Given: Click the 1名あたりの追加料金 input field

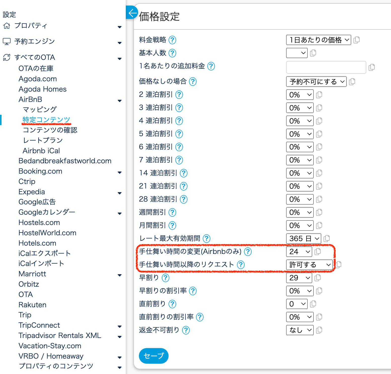Looking at the screenshot, I should (326, 67).
